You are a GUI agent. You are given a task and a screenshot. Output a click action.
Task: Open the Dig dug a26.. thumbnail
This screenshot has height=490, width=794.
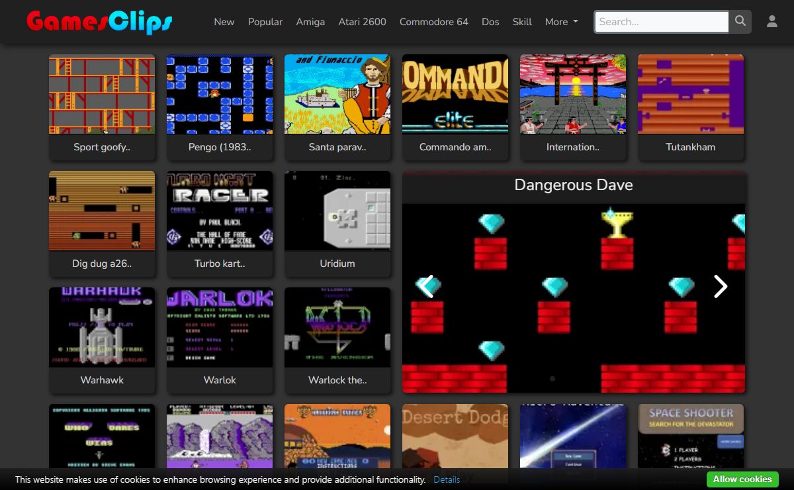[102, 211]
